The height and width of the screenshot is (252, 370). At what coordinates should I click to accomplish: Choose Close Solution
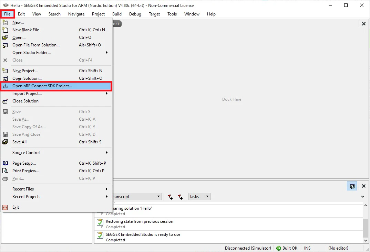tap(56, 101)
